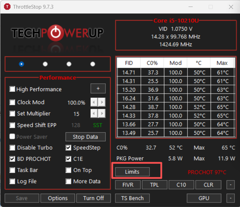Click the C10 states button
The image size is (240, 207).
(x=181, y=185)
